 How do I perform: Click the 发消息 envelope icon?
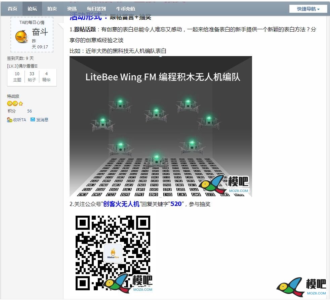tap(33, 120)
